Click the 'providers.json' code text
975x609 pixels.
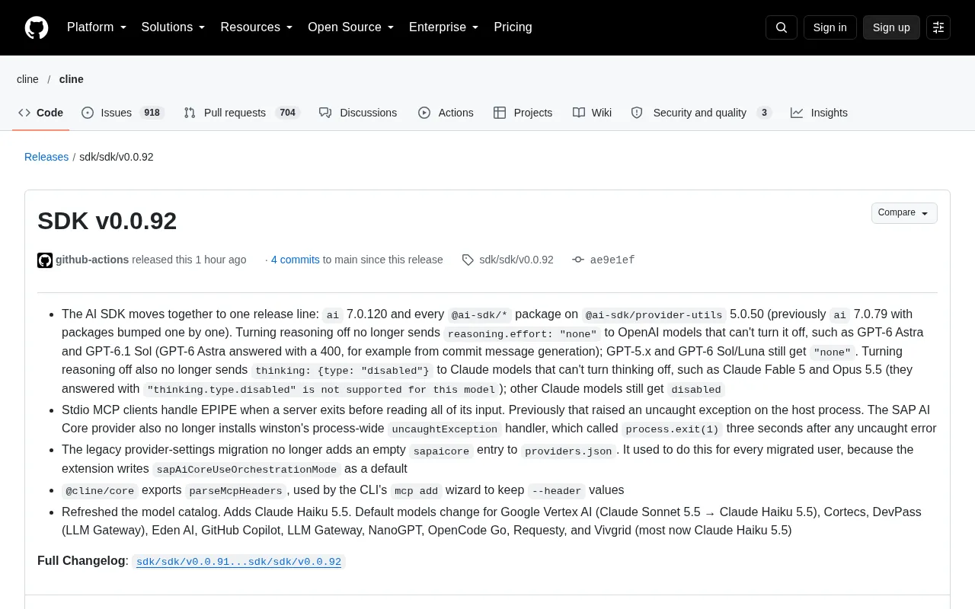pos(568,451)
